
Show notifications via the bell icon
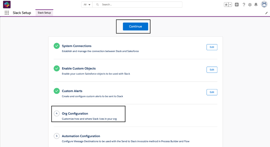pos(256,5)
